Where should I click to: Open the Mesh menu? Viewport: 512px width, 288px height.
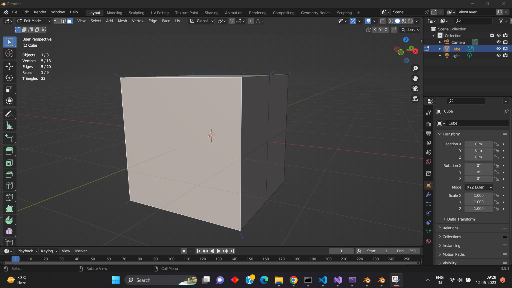[x=122, y=21]
